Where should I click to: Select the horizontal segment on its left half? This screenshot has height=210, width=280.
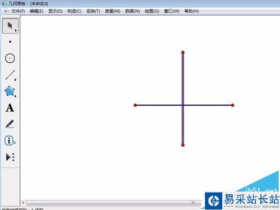click(x=158, y=105)
